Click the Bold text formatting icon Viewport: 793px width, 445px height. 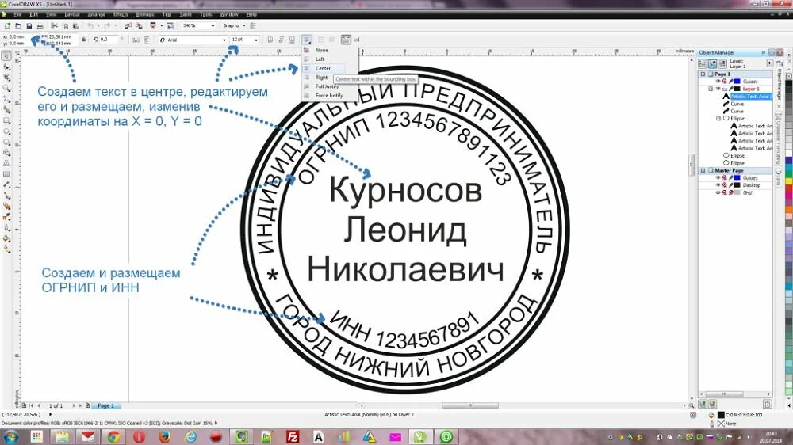(270, 40)
